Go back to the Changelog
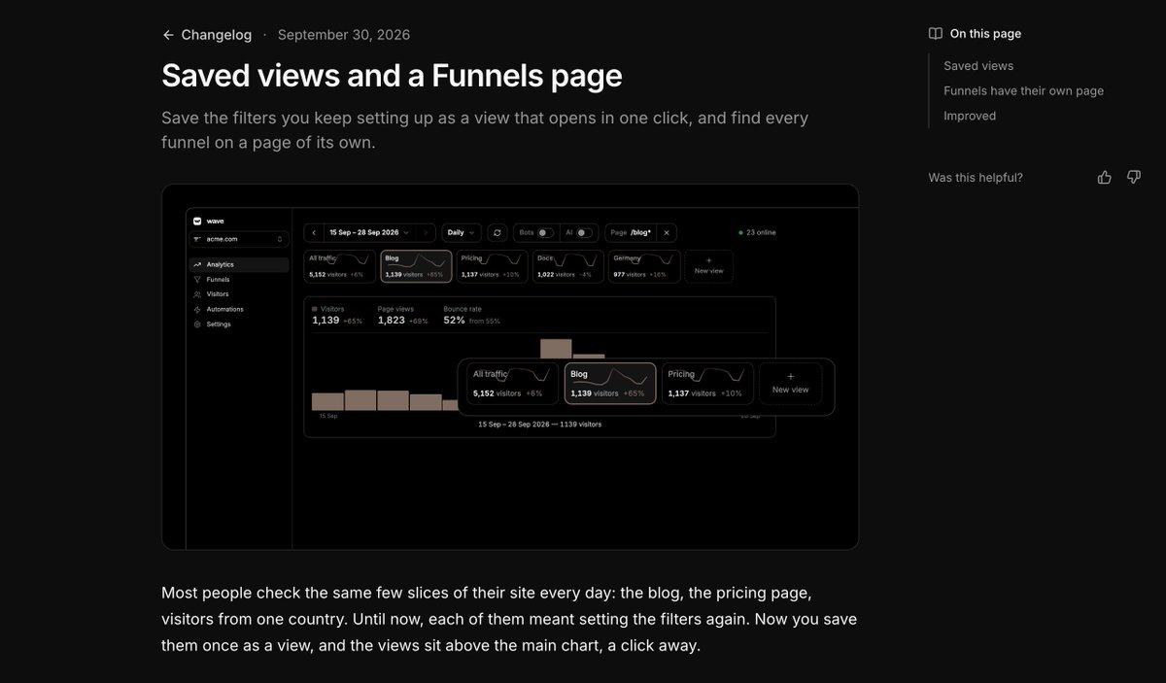Image resolution: width=1166 pixels, height=683 pixels. [x=207, y=35]
